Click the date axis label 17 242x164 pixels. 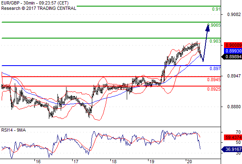[75, 162]
